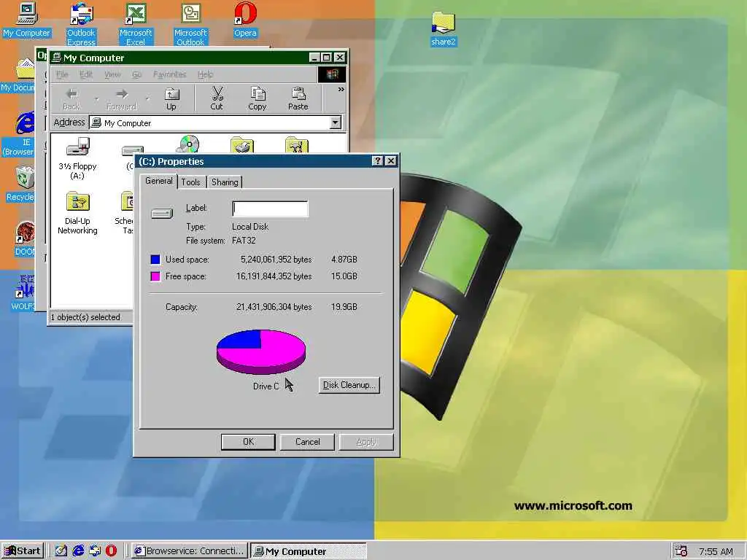
Task: Click the 7:55 AM system clock
Action: click(x=716, y=551)
